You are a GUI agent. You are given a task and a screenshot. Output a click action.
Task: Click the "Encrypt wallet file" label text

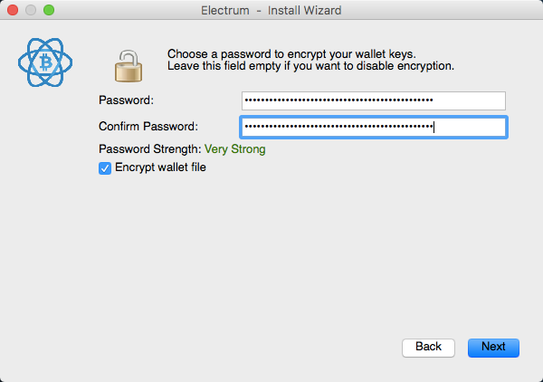(x=160, y=167)
